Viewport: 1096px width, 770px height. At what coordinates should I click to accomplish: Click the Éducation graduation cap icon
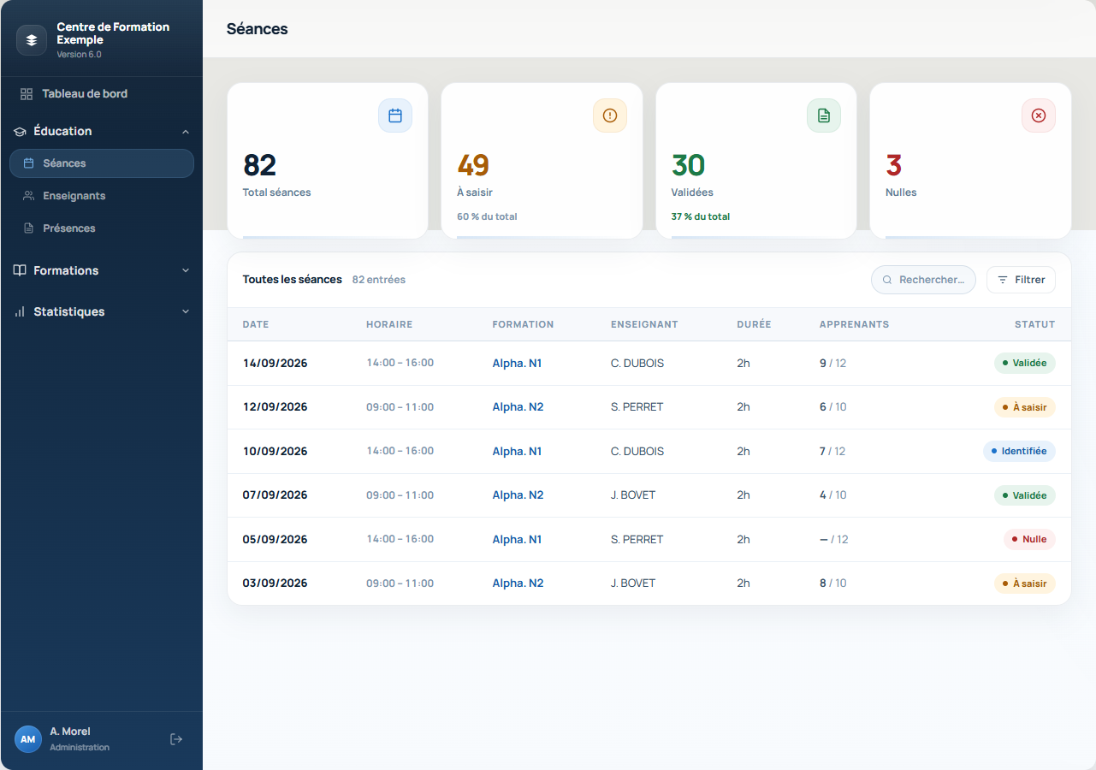20,132
